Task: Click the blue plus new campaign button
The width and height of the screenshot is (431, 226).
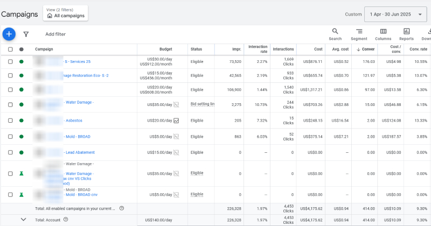Action: pos(9,34)
